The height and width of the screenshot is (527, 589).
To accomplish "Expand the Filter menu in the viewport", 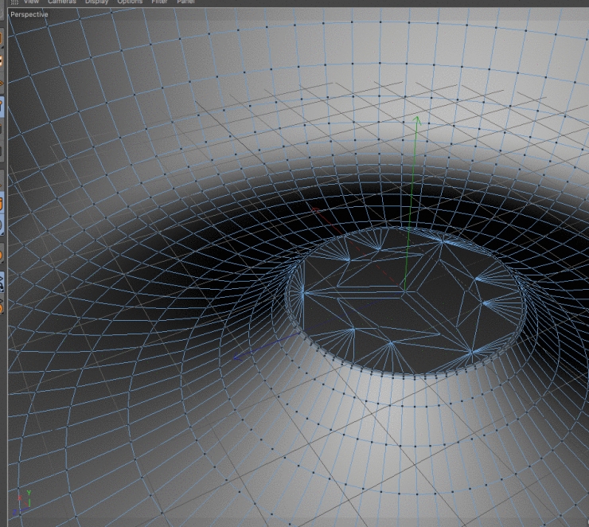I will point(159,2).
